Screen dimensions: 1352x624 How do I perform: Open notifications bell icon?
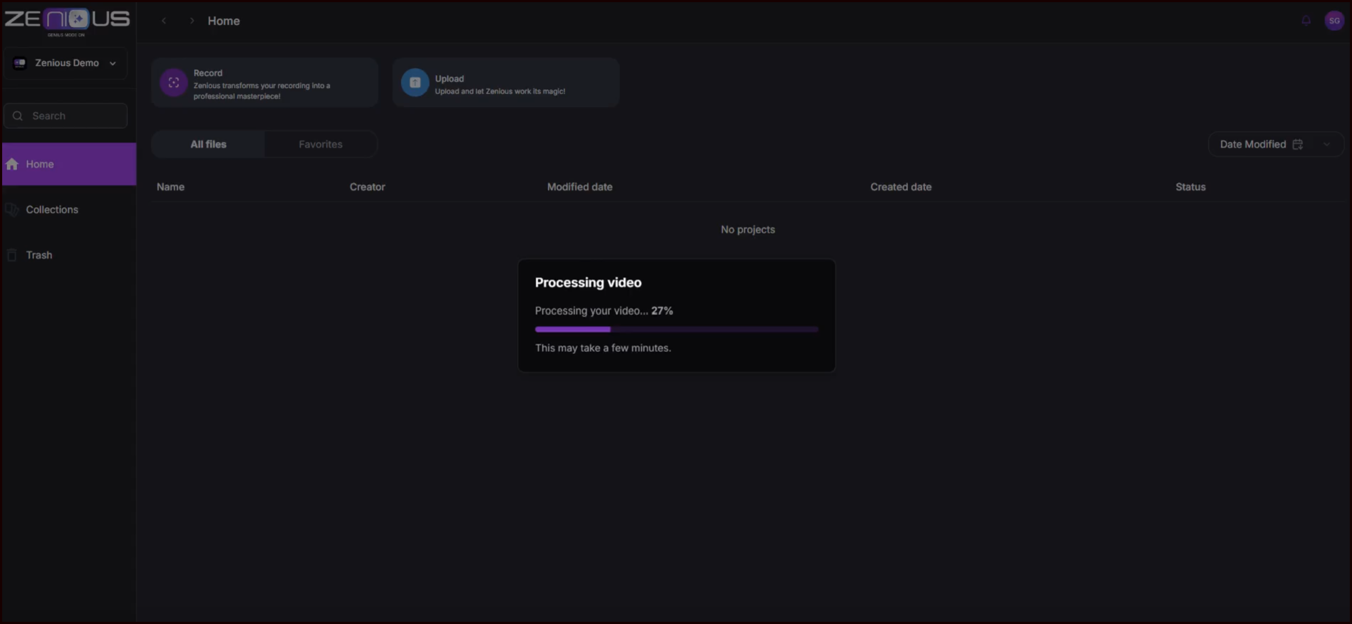click(1306, 21)
